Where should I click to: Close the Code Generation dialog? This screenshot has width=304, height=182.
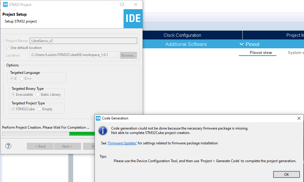pyautogui.click(x=299, y=118)
